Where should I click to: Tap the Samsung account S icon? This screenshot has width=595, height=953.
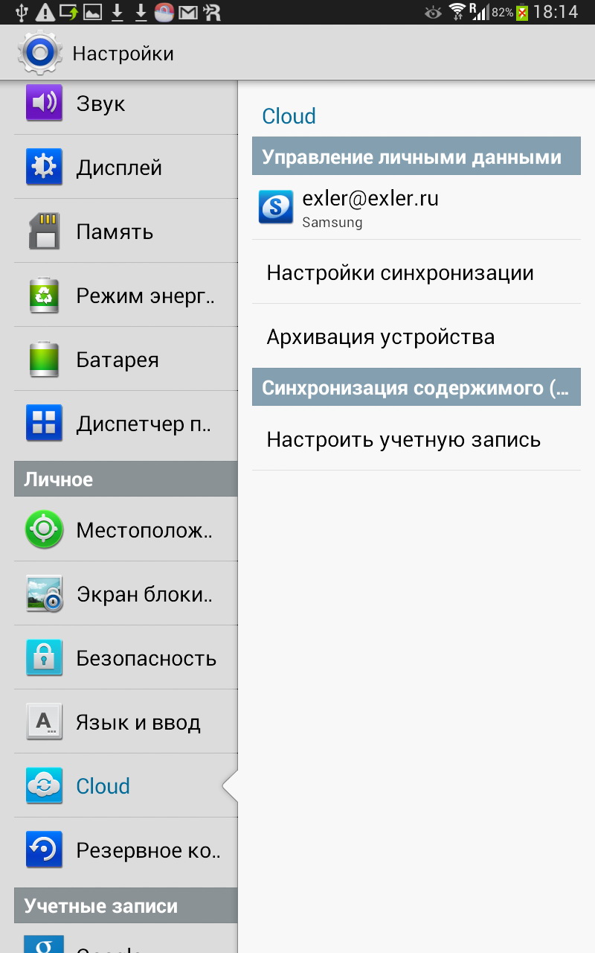tap(276, 206)
